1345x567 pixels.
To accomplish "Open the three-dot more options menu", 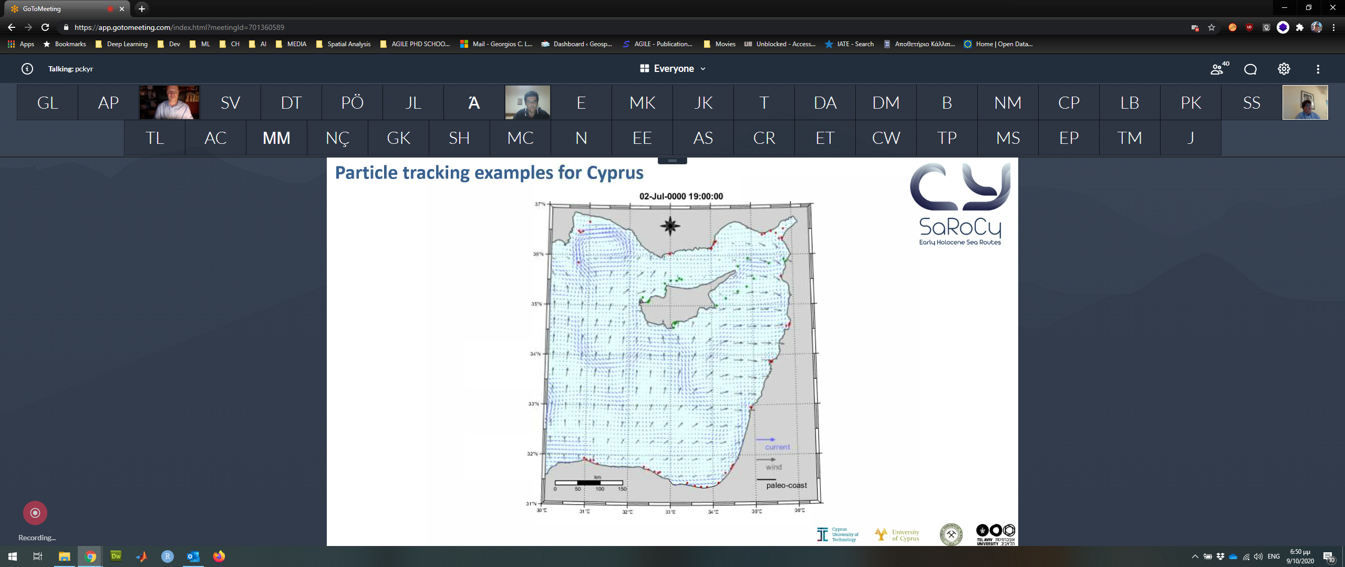I will 1318,69.
